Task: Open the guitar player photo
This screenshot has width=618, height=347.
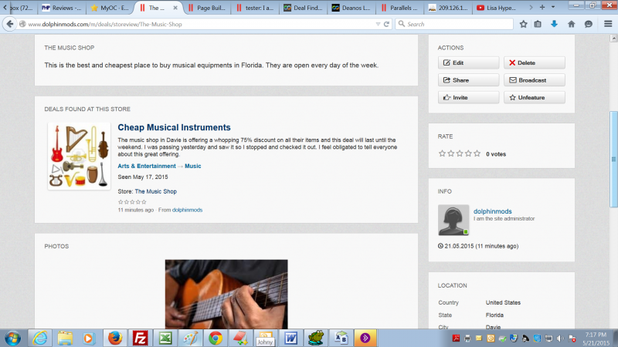Action: point(226,294)
